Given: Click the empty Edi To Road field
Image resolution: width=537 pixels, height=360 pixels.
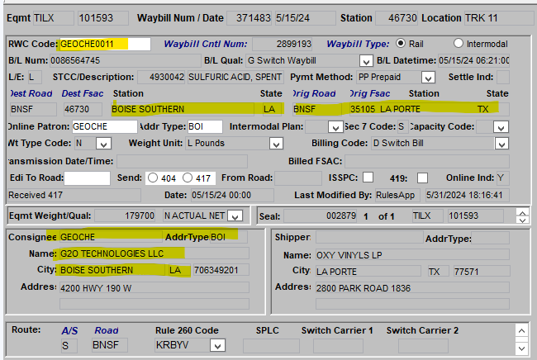Looking at the screenshot, I should (87, 178).
